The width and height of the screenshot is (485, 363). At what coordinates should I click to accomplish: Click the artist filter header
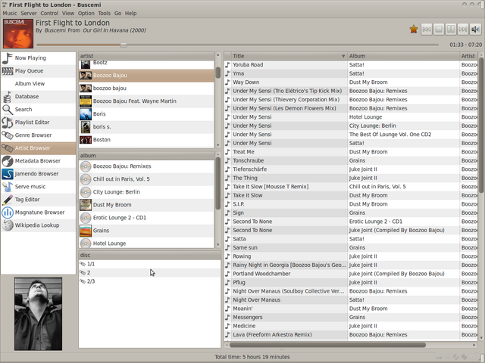[146, 56]
